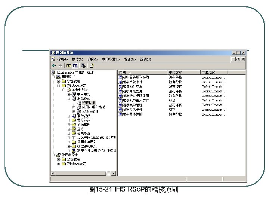Click the 受限群組 folder icon

tap(74, 120)
